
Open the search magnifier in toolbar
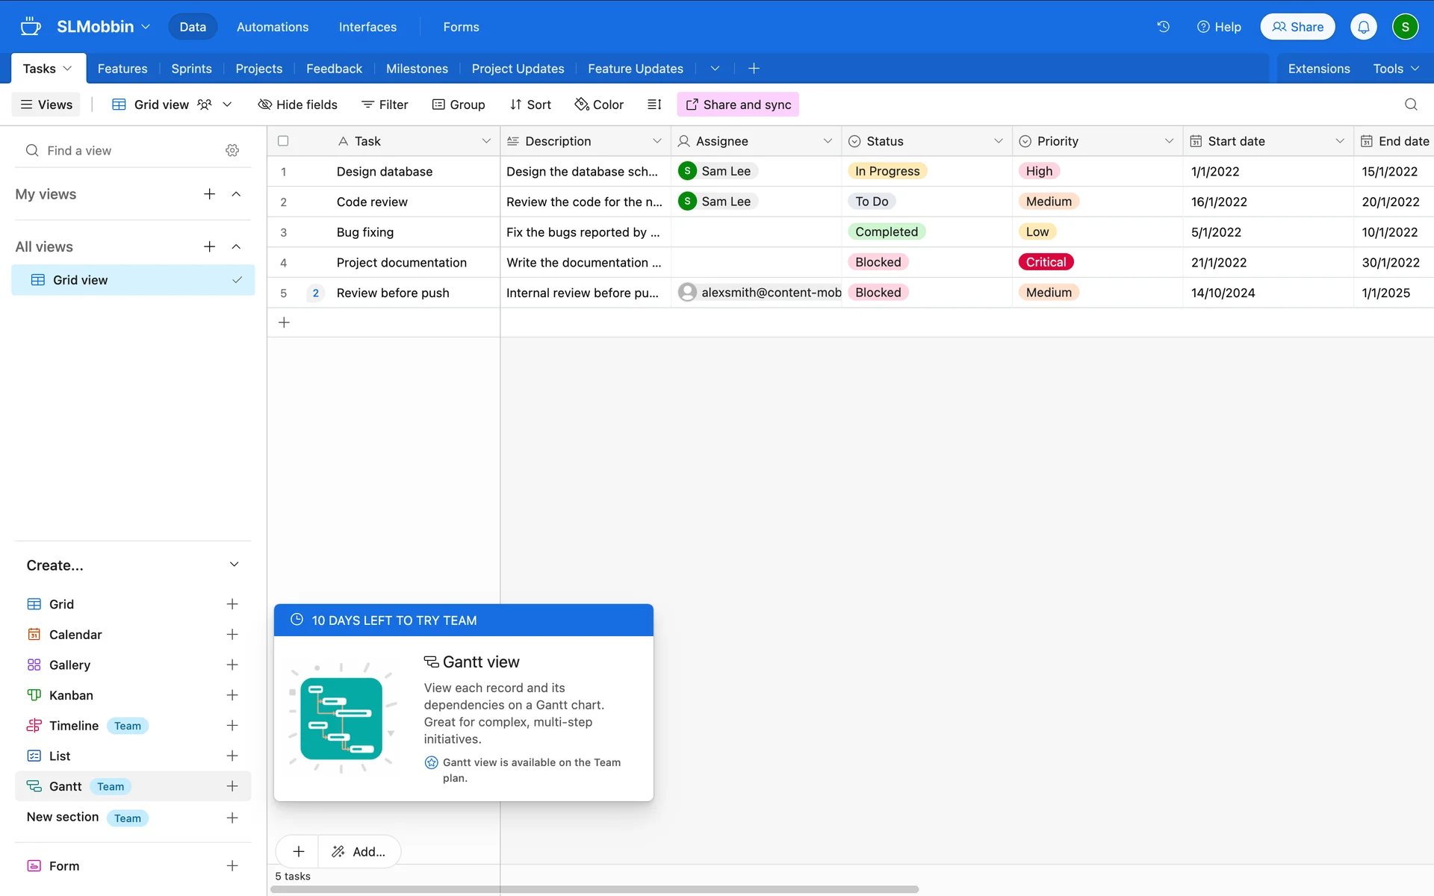click(1410, 105)
